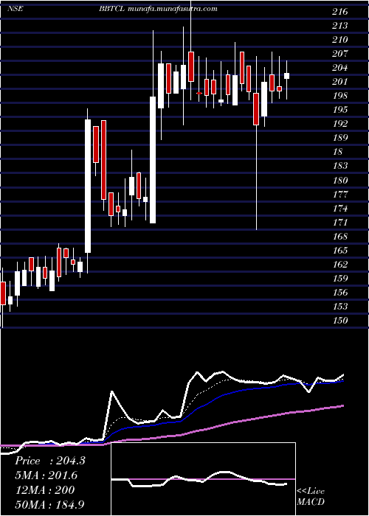Image resolution: width=369 pixels, height=516 pixels.
Task: Click the 174 price axis label
Action: tap(340, 209)
